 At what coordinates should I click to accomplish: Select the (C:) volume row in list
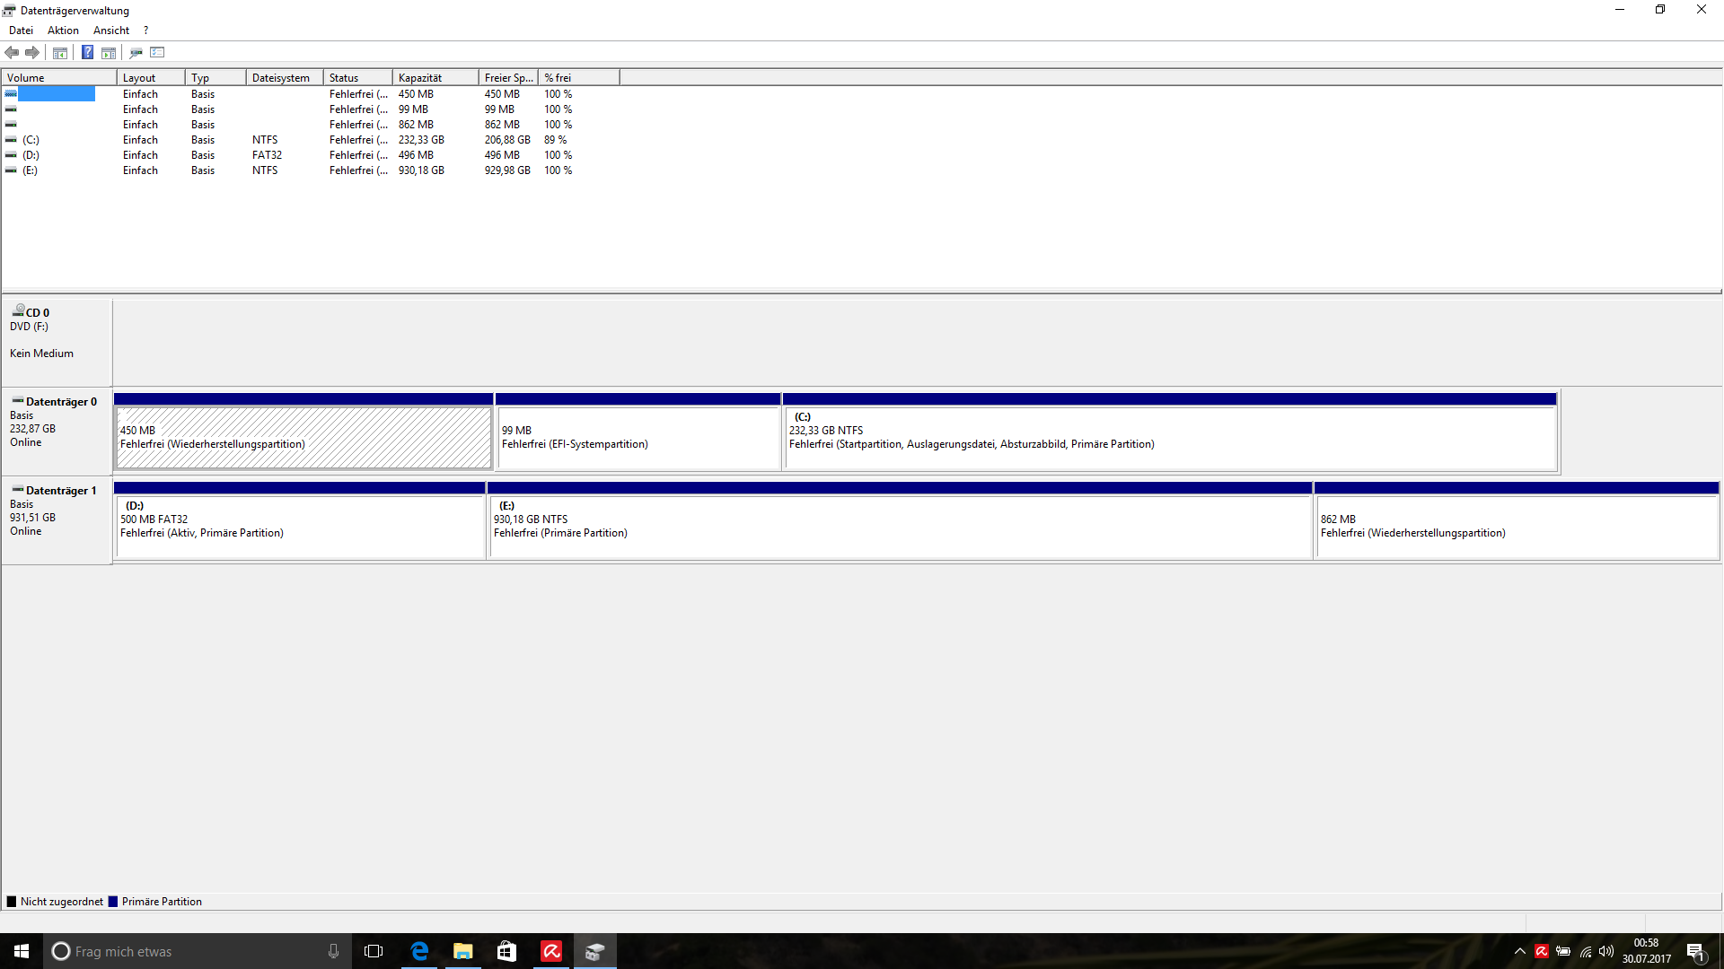coord(31,140)
